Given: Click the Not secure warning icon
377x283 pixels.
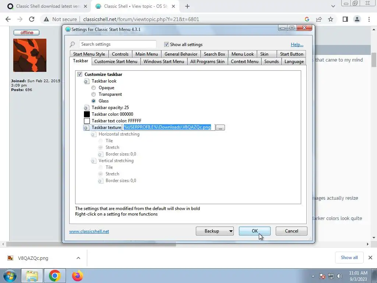Looking at the screenshot, I should click(46, 19).
